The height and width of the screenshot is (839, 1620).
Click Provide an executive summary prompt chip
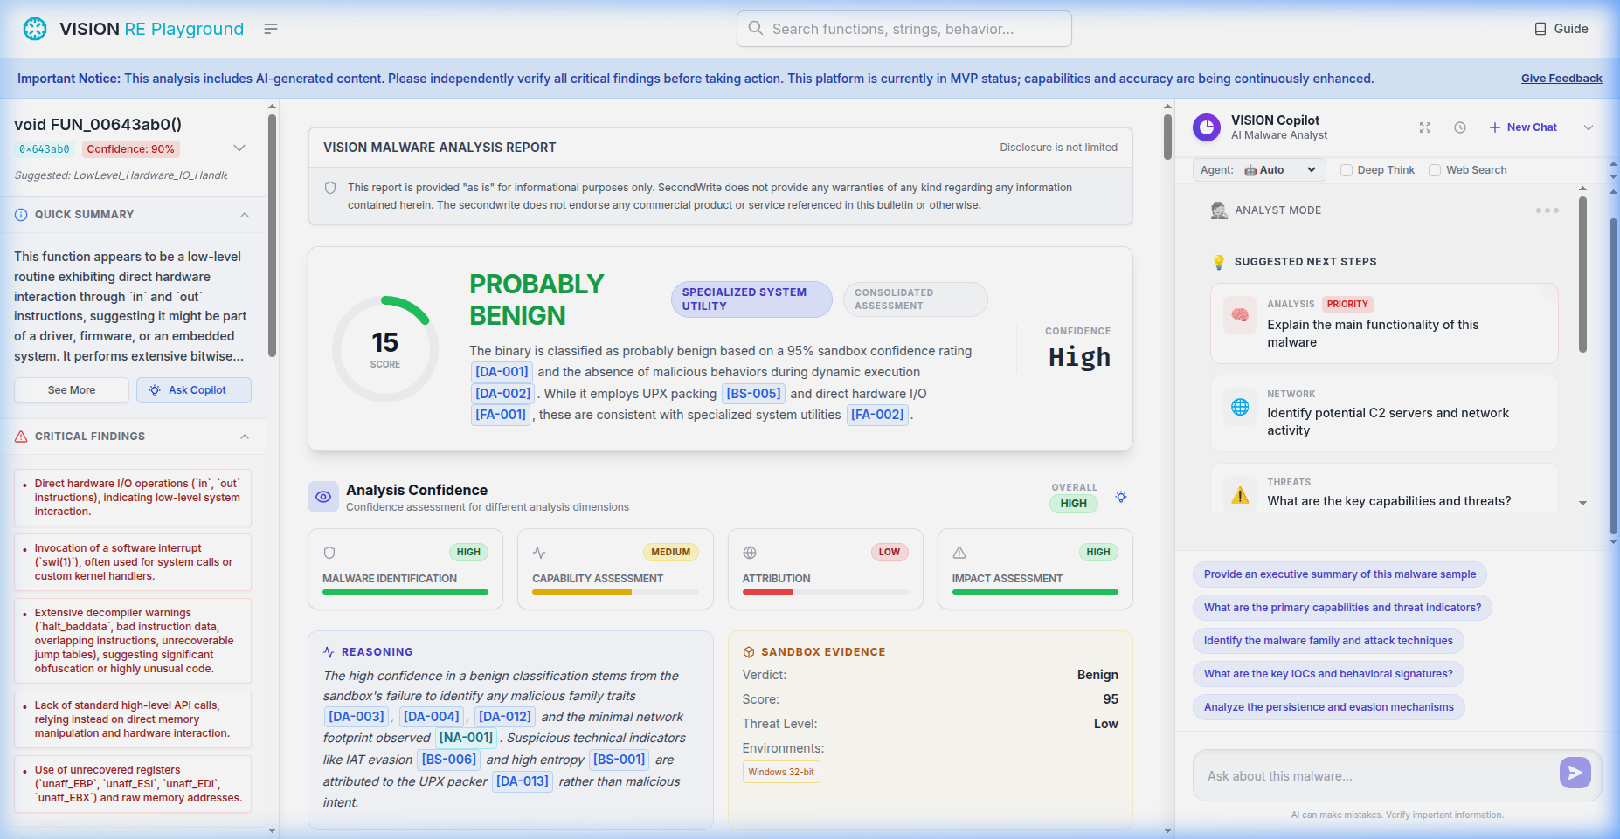click(x=1340, y=574)
